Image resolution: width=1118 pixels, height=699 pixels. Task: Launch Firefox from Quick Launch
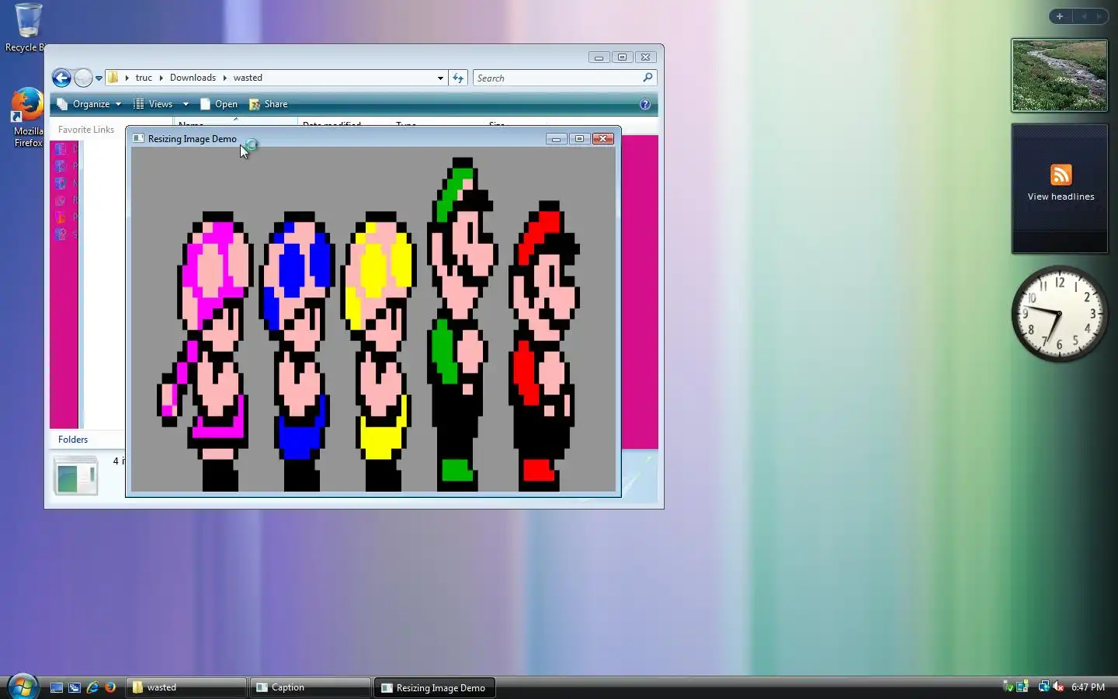pos(110,687)
